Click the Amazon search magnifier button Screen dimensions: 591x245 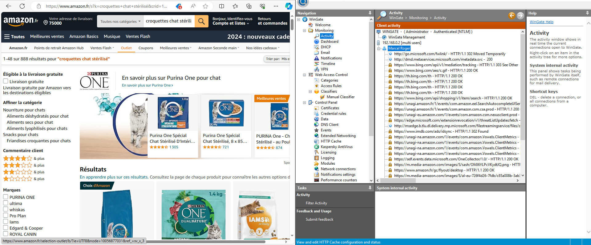(201, 21)
